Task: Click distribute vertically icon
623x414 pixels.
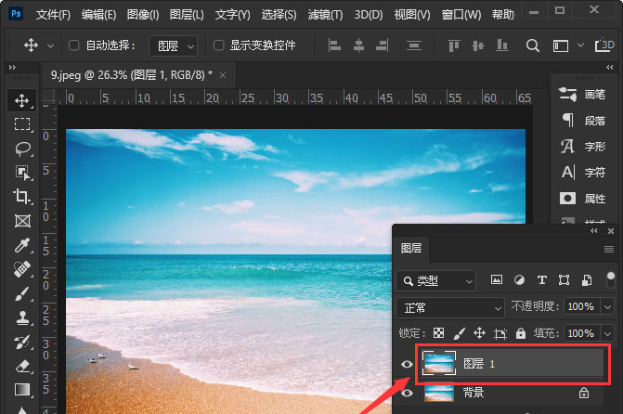Action: click(413, 45)
